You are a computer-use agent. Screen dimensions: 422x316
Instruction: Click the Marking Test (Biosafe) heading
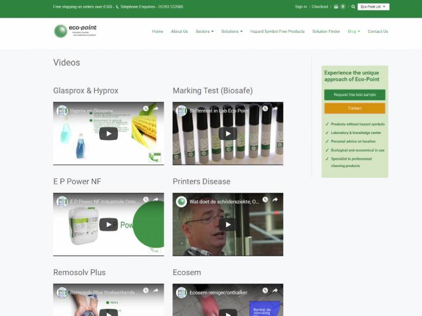(213, 91)
